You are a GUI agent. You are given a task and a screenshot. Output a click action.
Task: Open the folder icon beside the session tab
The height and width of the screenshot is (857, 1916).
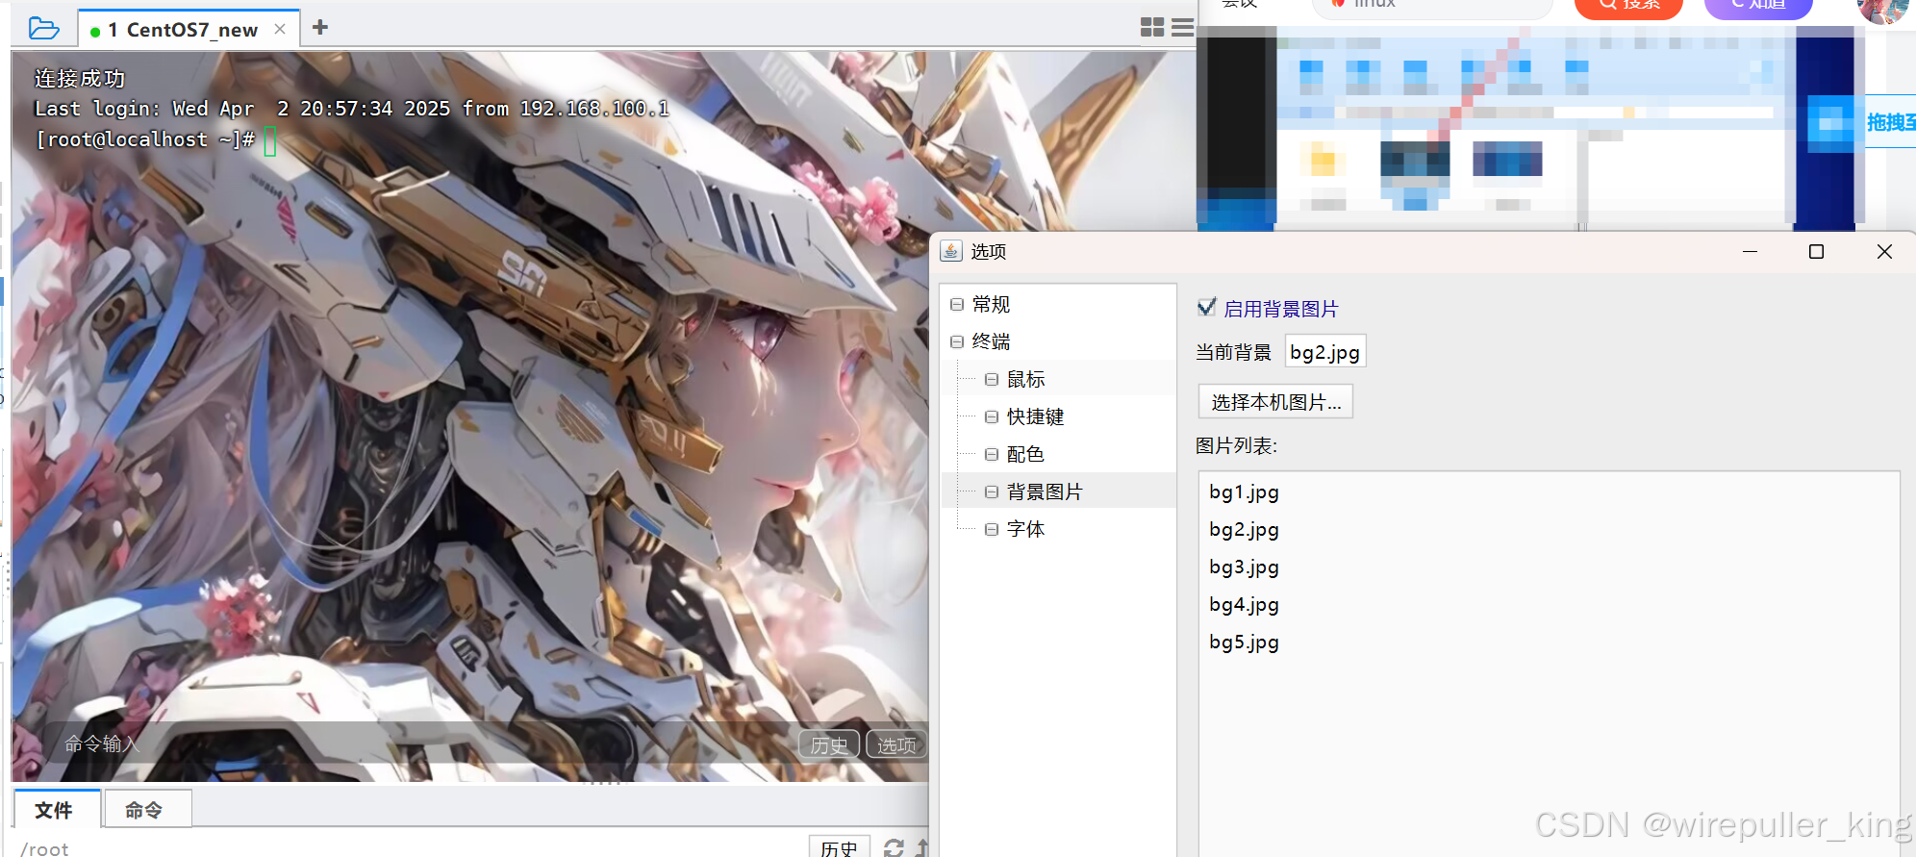[x=43, y=28]
